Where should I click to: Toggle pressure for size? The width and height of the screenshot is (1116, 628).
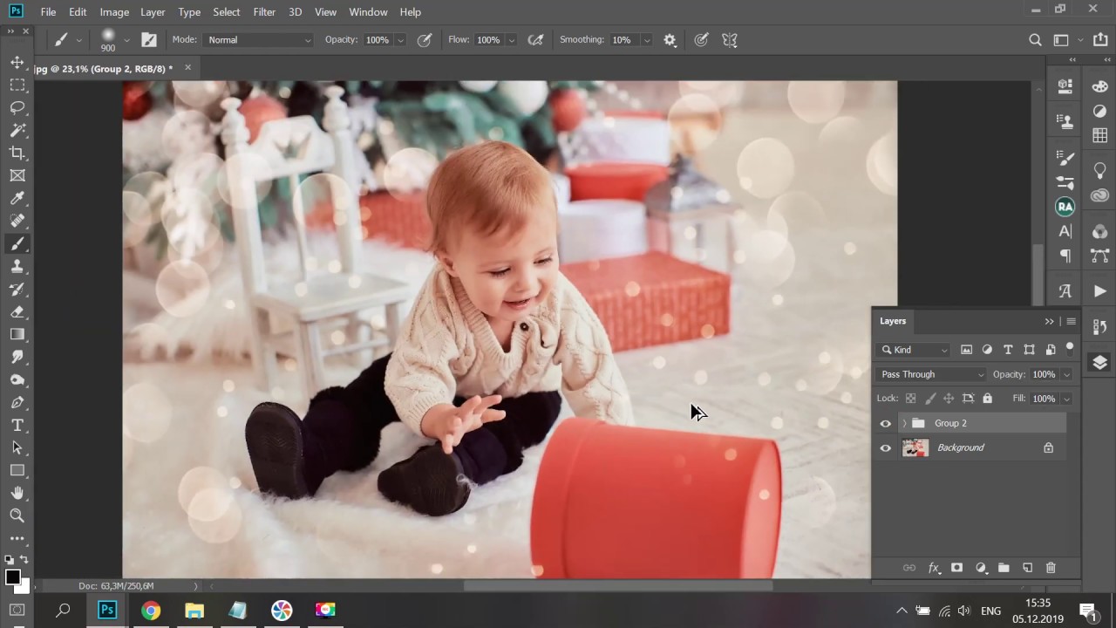coord(701,40)
